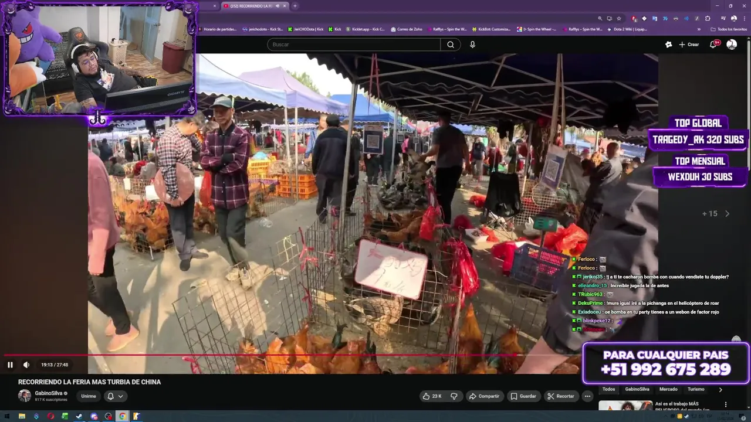Expand hidden bookmarks chevron
The width and height of the screenshot is (751, 422).
click(699, 29)
